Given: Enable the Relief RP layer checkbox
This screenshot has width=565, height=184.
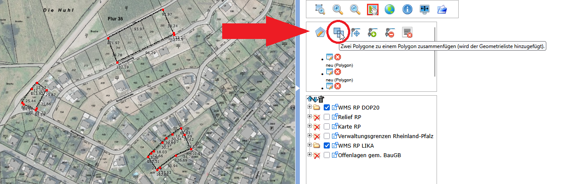Looking at the screenshot, I should click(327, 117).
